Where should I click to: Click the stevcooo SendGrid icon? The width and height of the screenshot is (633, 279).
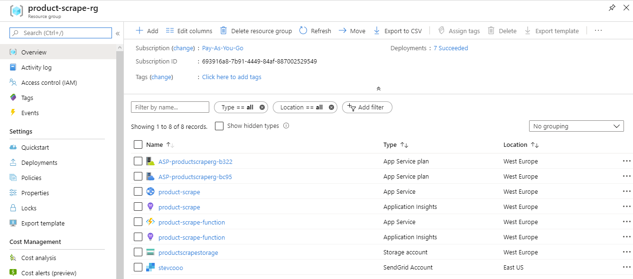(150, 267)
